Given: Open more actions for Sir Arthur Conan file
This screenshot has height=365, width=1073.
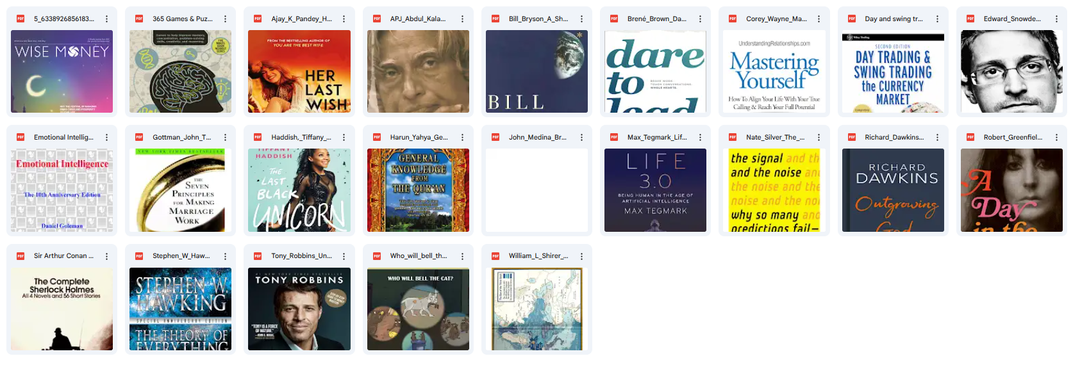Looking at the screenshot, I should tap(106, 256).
